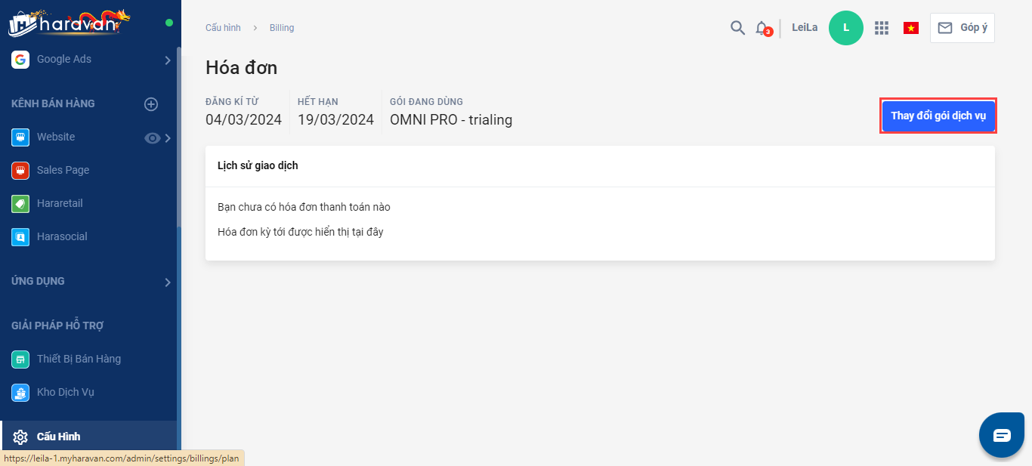Open the green L user avatar

846,28
